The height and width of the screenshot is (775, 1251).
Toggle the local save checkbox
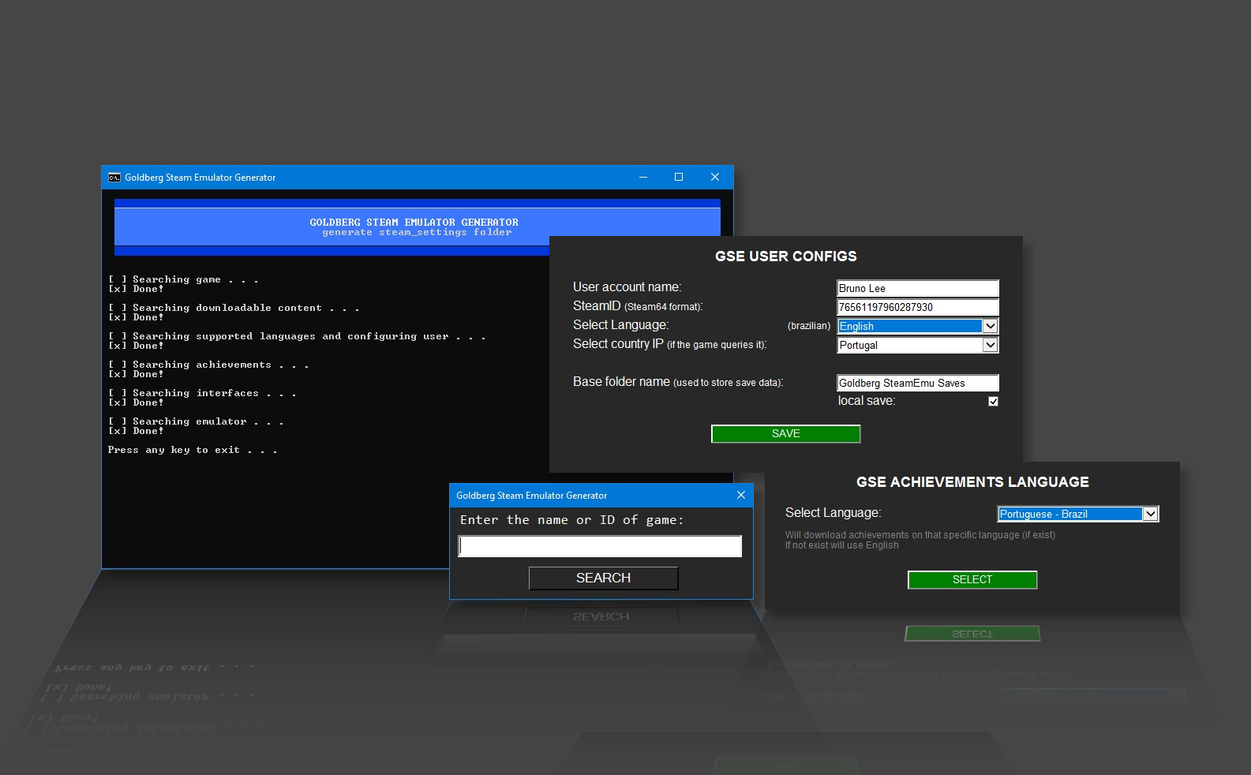coord(993,401)
